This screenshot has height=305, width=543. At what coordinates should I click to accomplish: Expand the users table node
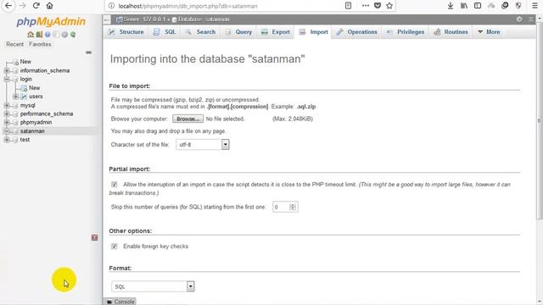(15, 97)
